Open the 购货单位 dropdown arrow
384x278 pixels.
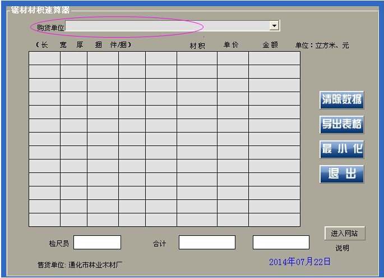(x=274, y=25)
